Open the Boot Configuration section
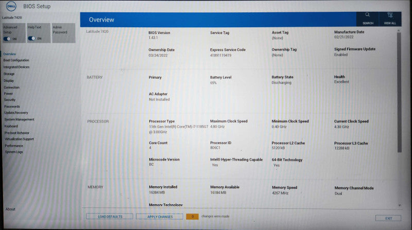412x230 pixels. click(16, 60)
